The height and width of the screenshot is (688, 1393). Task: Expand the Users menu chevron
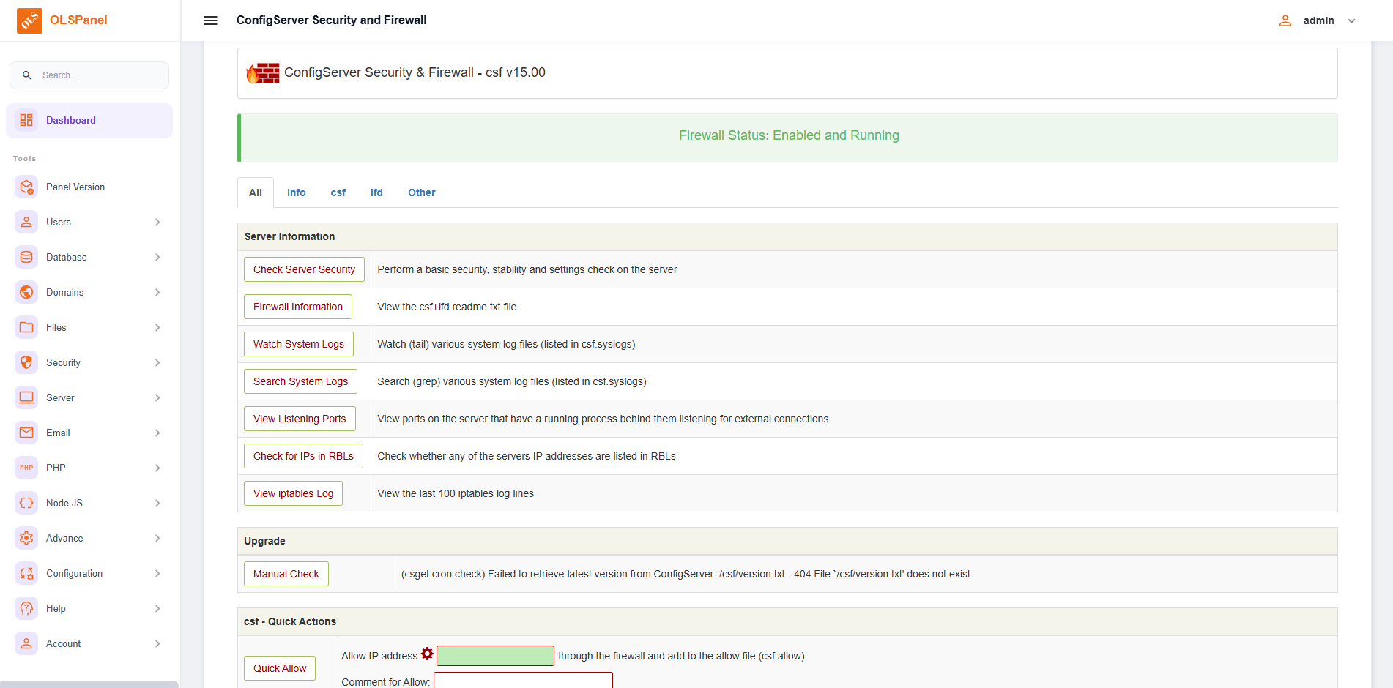tap(157, 222)
